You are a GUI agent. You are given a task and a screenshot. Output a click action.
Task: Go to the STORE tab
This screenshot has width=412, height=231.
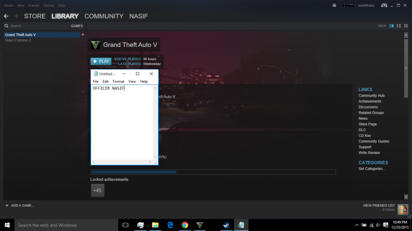[x=35, y=16]
